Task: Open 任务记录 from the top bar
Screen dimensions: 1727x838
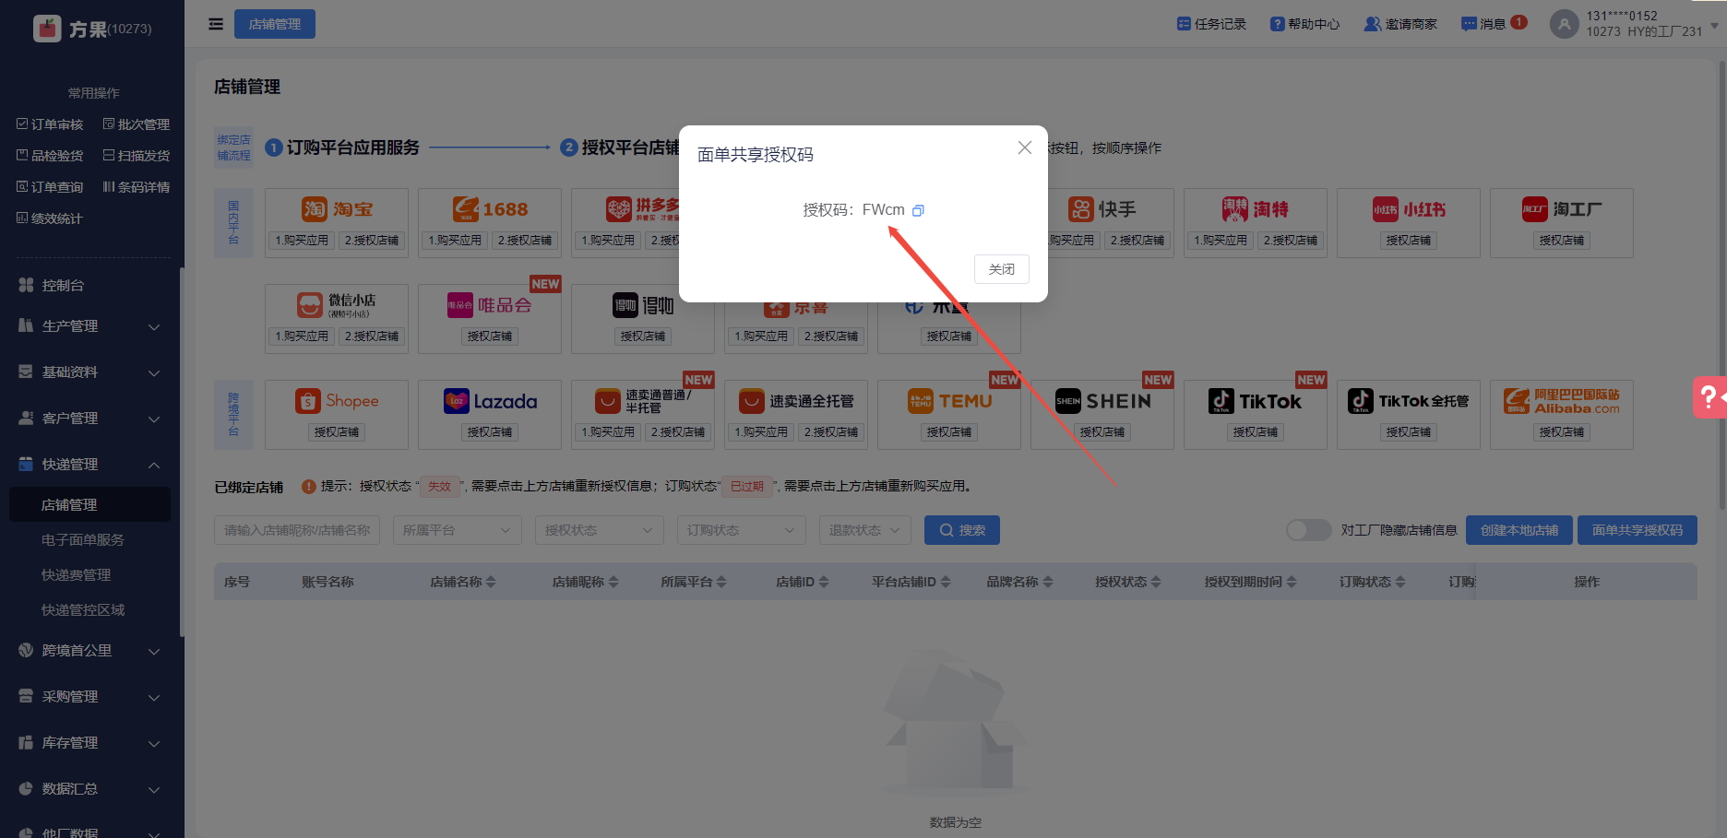Action: click(1211, 24)
